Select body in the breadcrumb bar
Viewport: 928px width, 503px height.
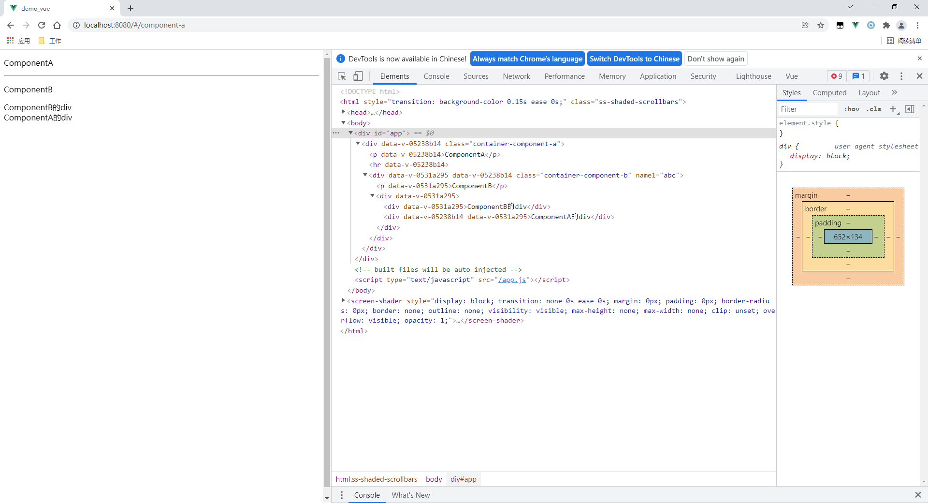tap(434, 479)
